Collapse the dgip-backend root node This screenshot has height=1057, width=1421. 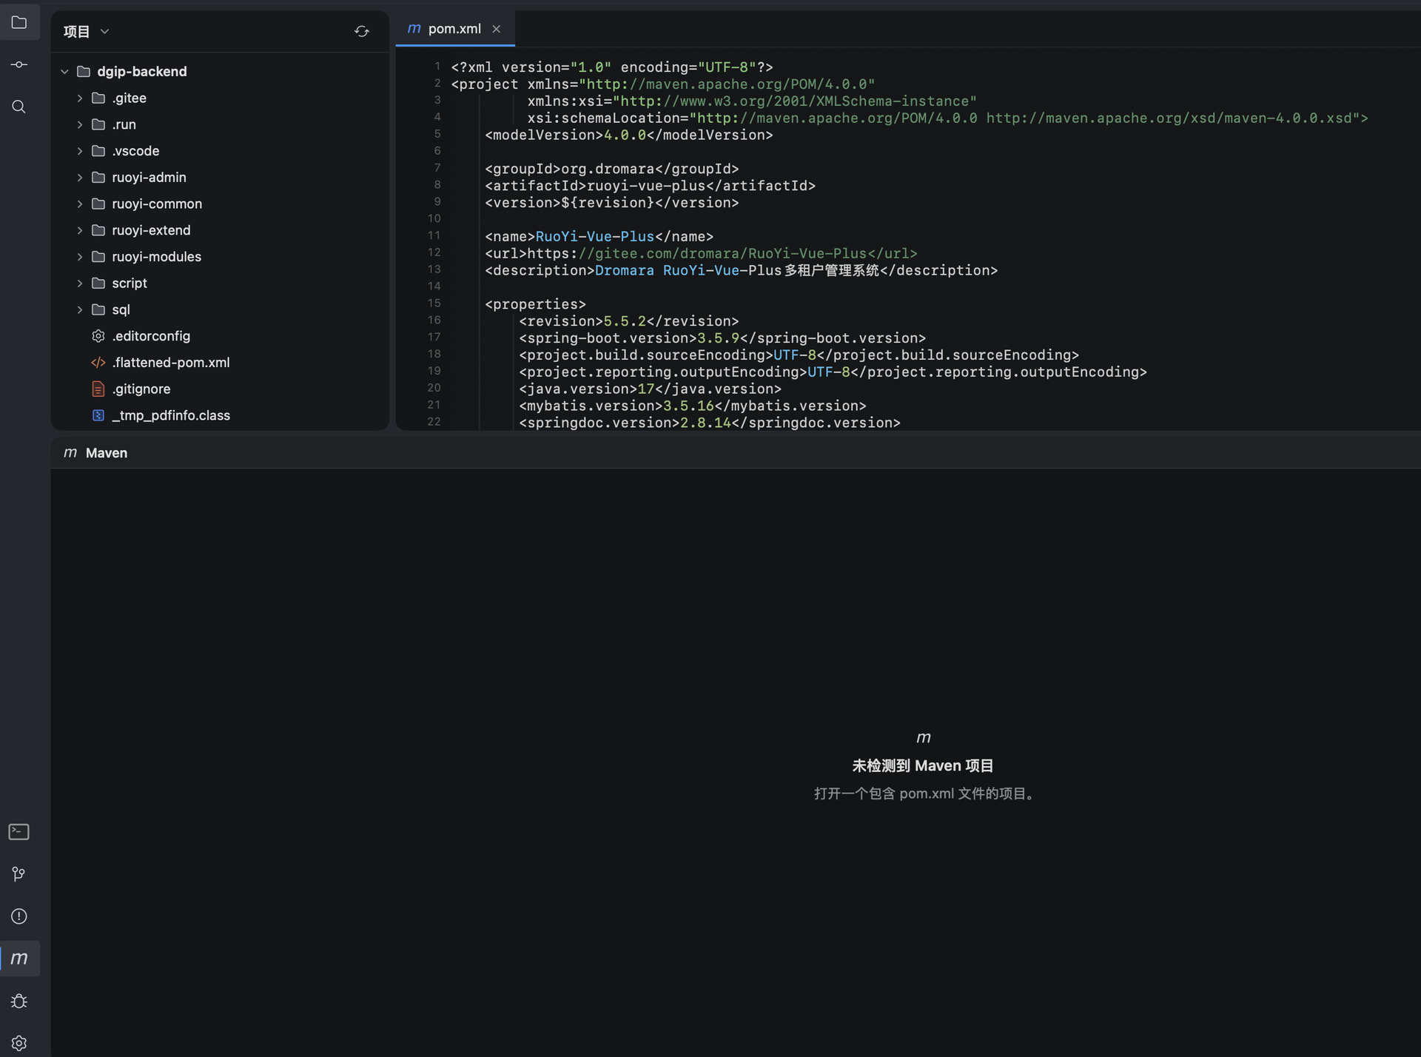[x=64, y=72]
